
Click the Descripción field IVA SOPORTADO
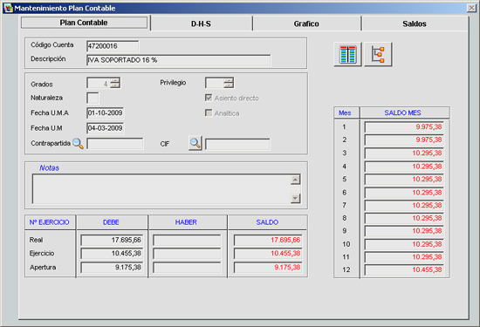click(x=178, y=60)
